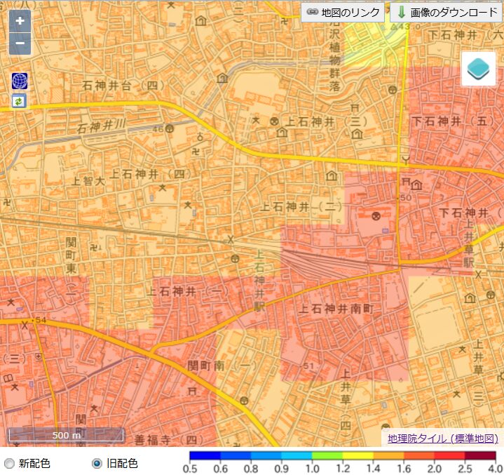504x475 pixels.
Task: Select the 旧配色 radio button
Action: coord(97,464)
